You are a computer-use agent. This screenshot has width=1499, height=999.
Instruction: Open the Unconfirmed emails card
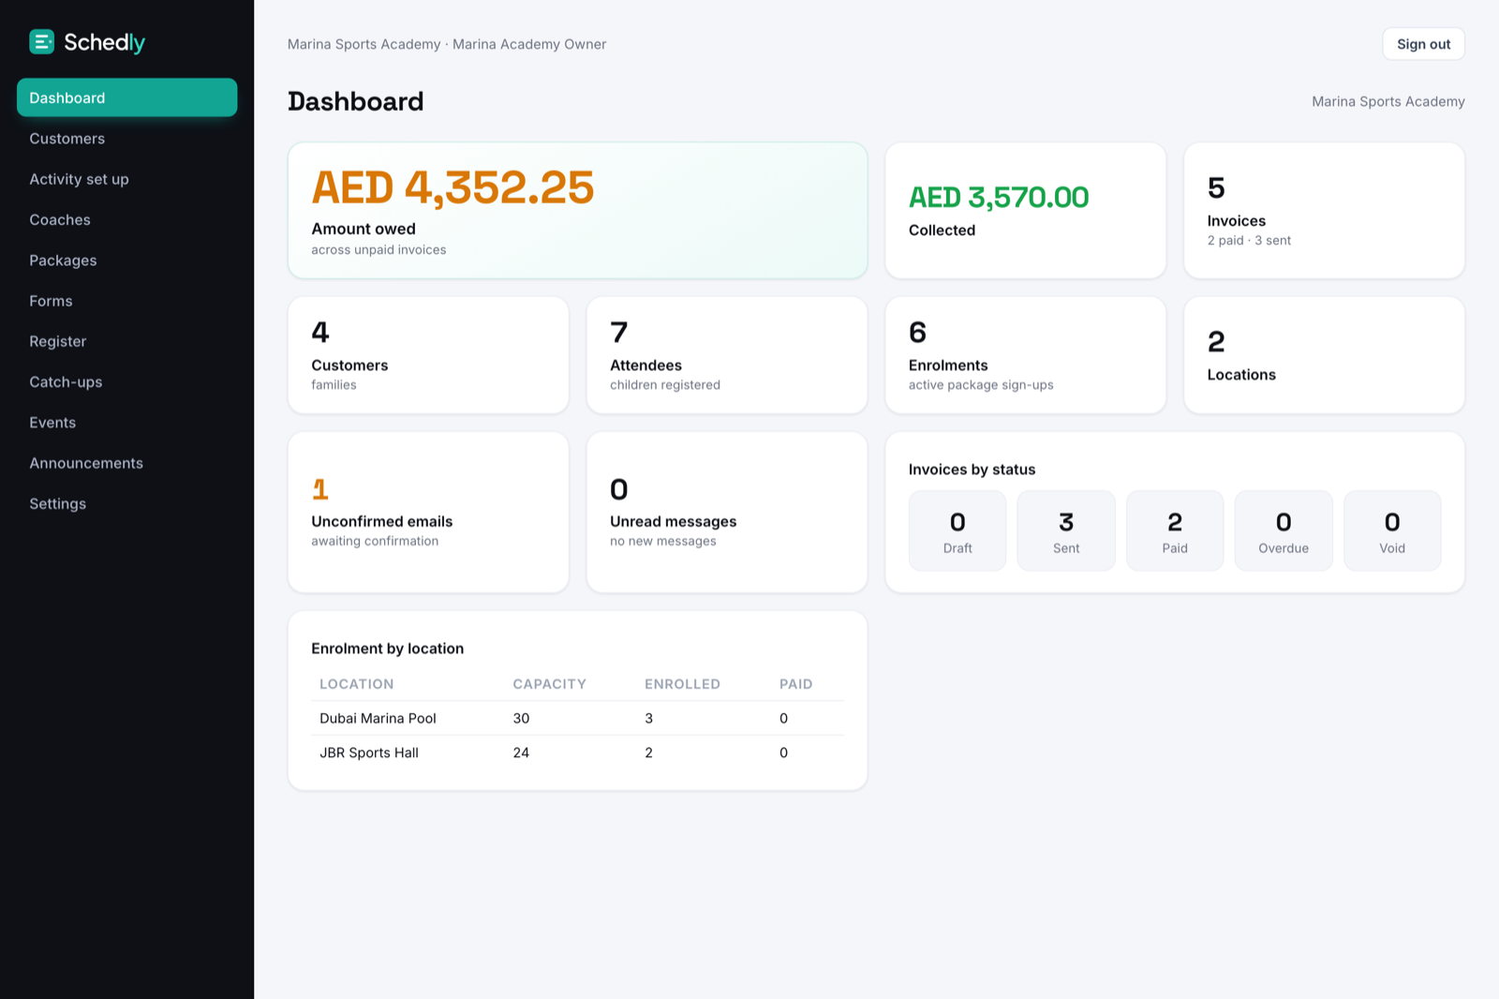coord(428,512)
